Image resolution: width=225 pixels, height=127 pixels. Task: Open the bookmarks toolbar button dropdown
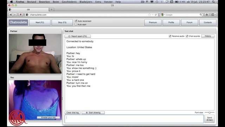(x=213, y=15)
